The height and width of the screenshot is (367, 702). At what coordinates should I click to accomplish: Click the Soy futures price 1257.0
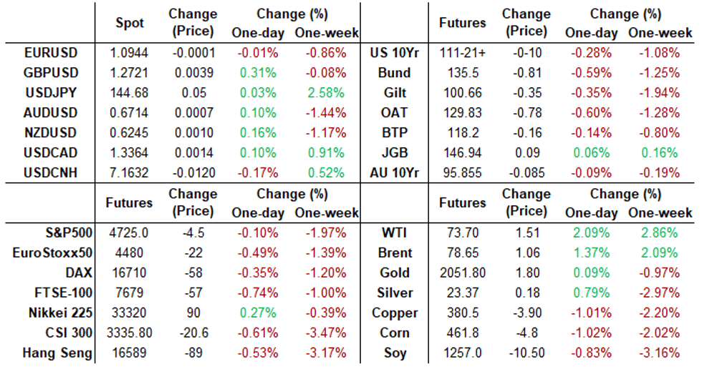coord(462,353)
